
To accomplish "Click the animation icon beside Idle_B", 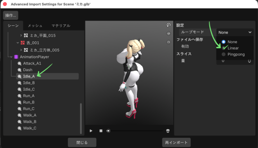I will (20, 83).
